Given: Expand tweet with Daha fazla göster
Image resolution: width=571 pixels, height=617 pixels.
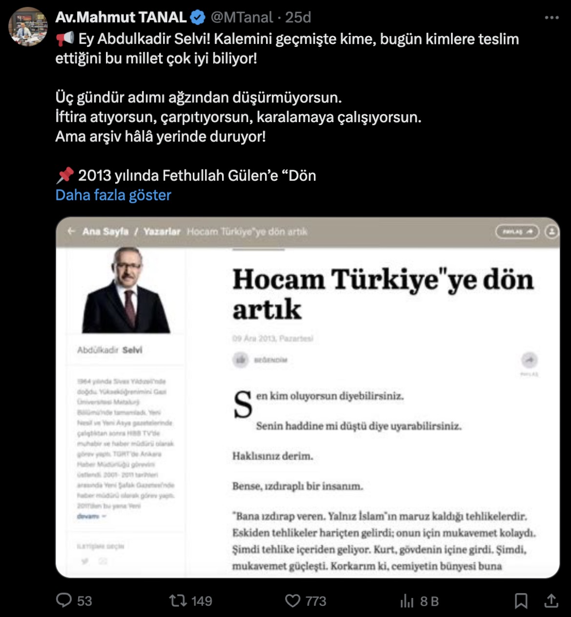Looking at the screenshot, I should pos(113,195).
